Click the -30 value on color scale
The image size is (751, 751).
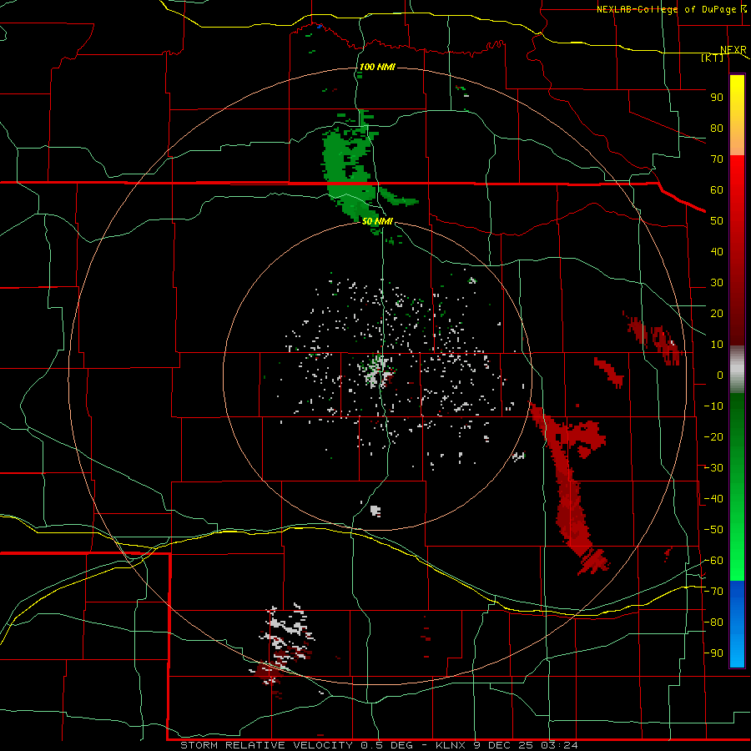(713, 468)
